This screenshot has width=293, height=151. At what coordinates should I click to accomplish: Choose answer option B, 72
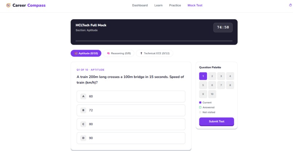coord(131,110)
